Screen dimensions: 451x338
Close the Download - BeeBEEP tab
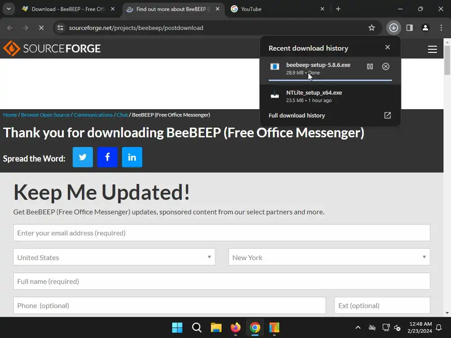coord(113,9)
